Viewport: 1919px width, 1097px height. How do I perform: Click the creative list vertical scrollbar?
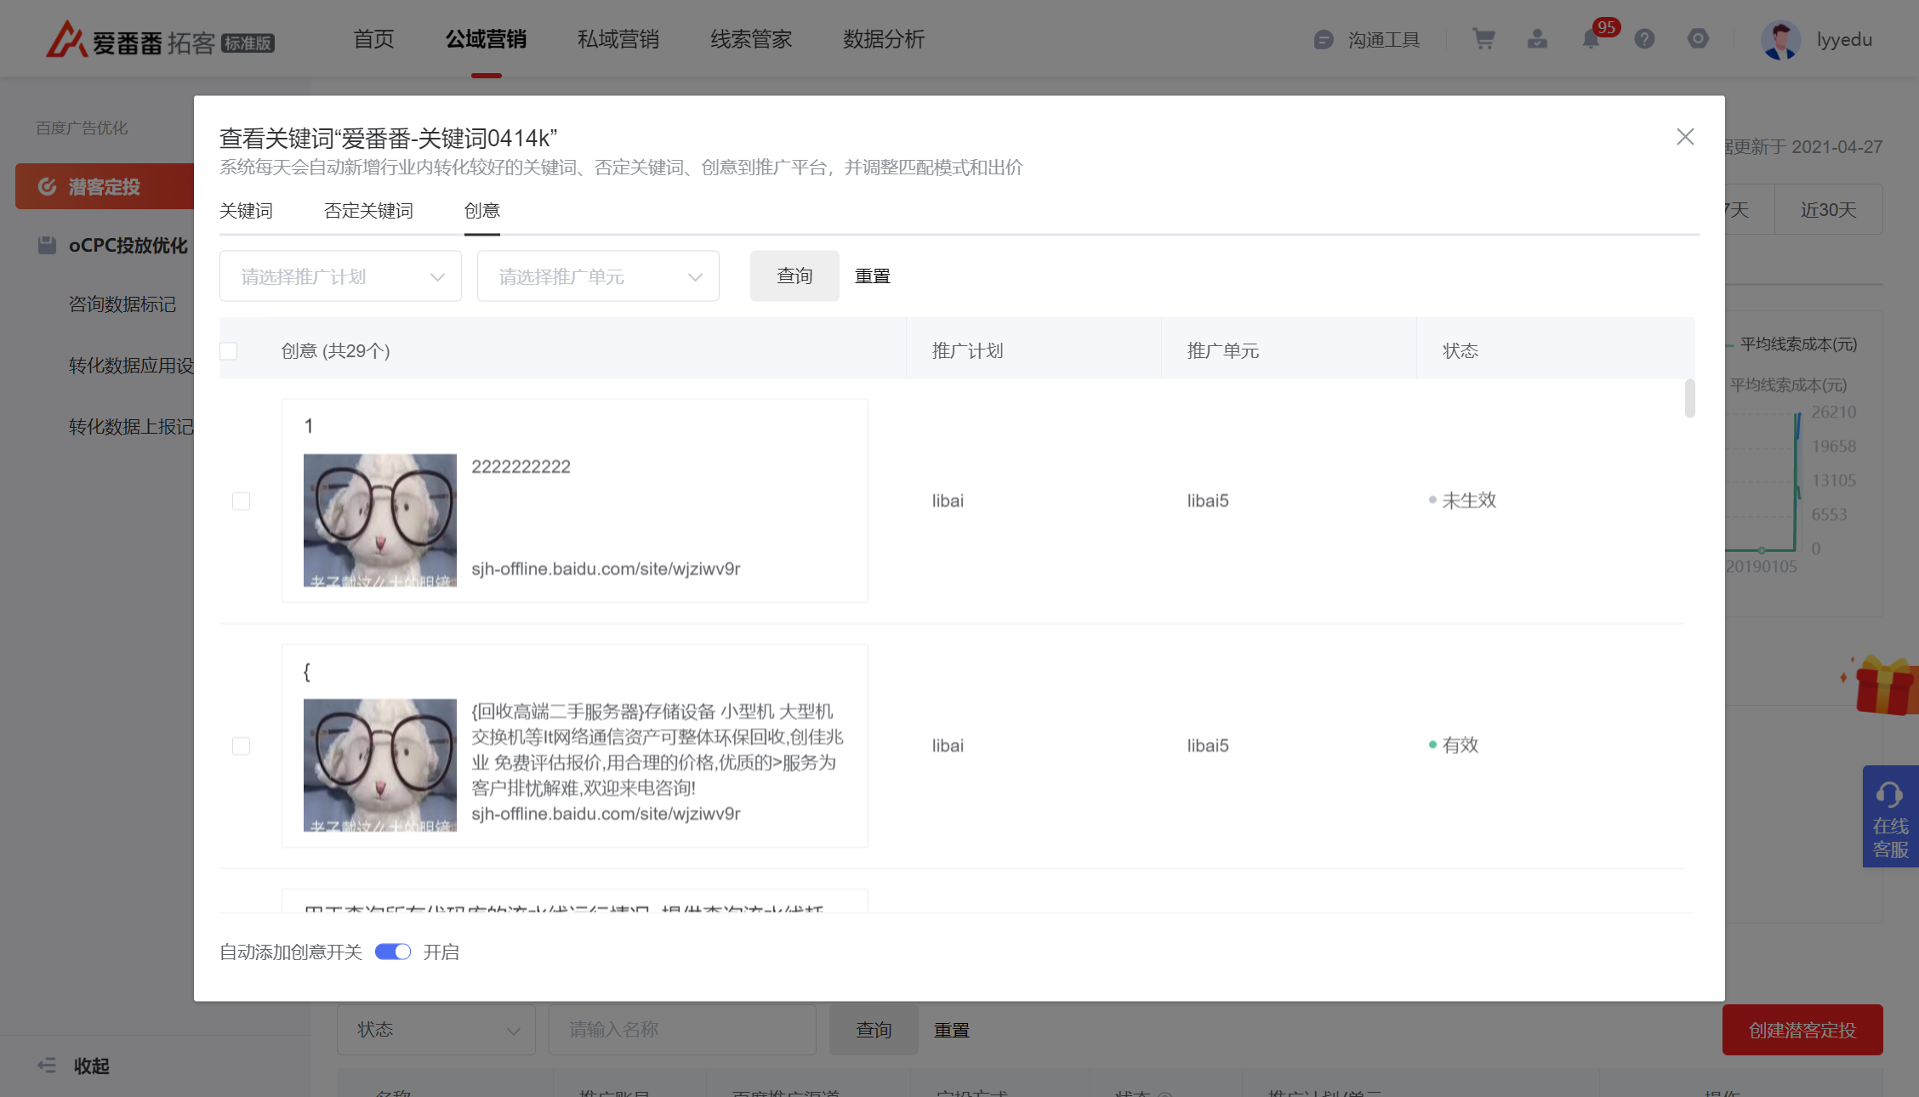click(x=1690, y=398)
